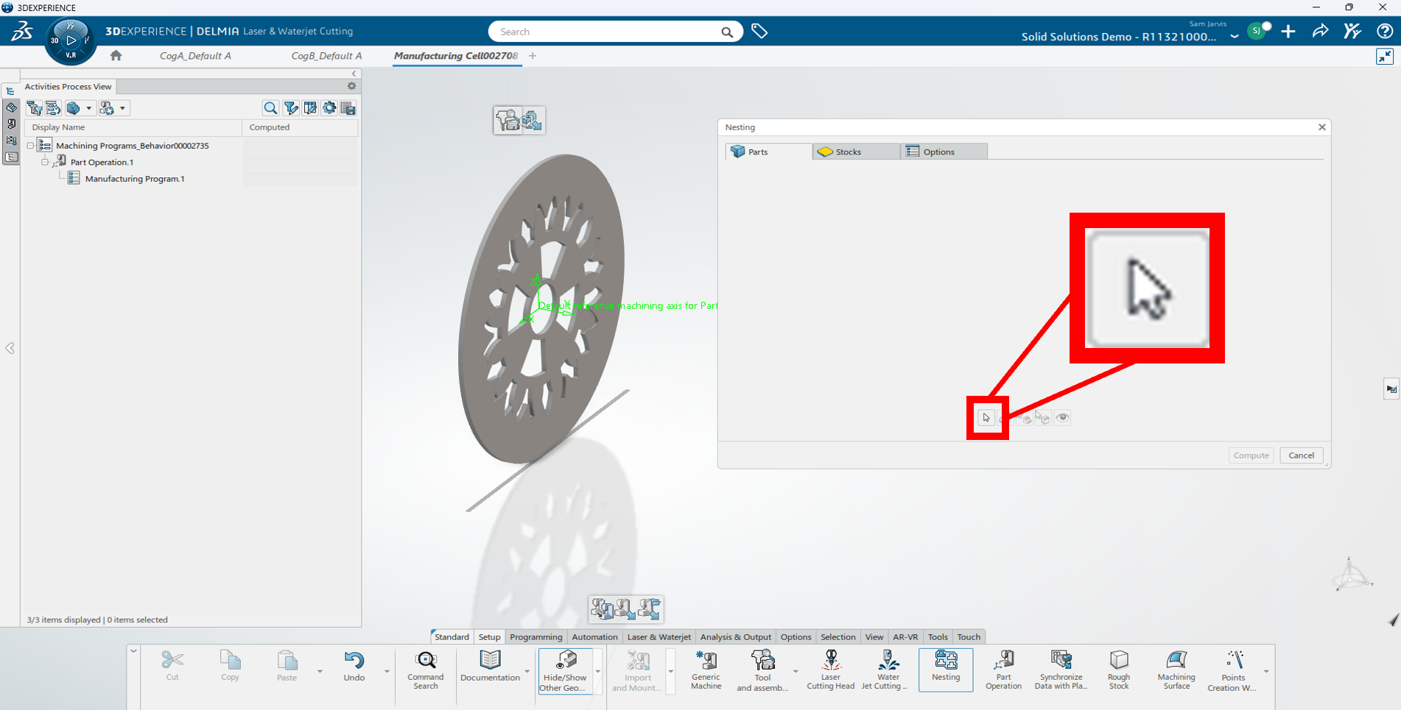Open Activities panel settings gear at top right

[351, 86]
